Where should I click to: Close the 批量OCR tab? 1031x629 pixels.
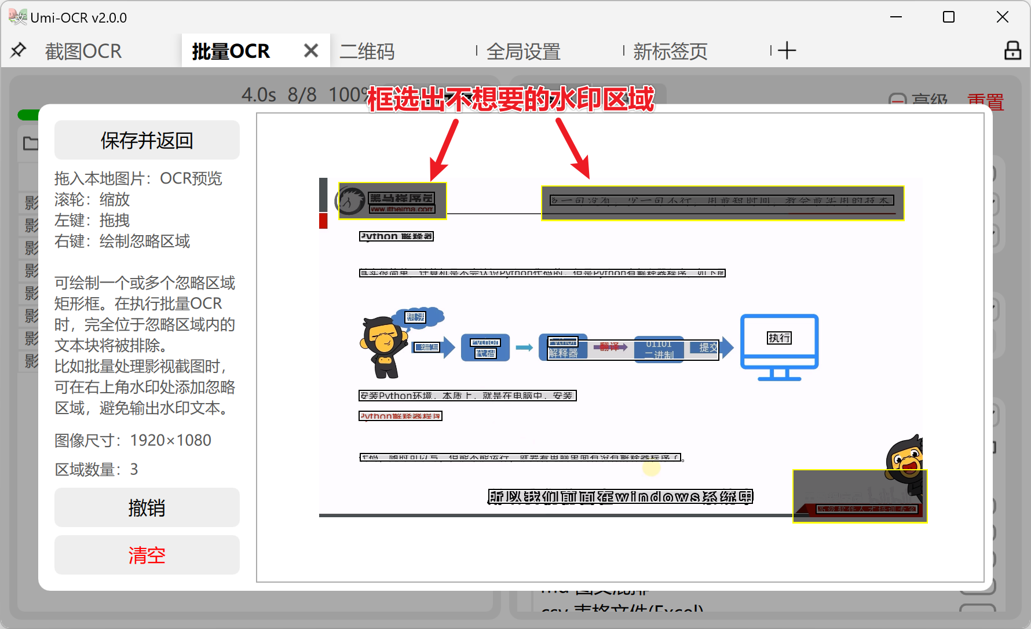(311, 50)
